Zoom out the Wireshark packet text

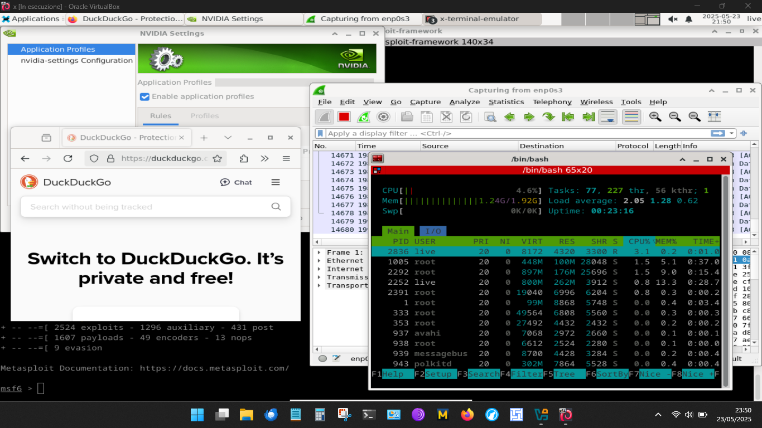(x=675, y=117)
